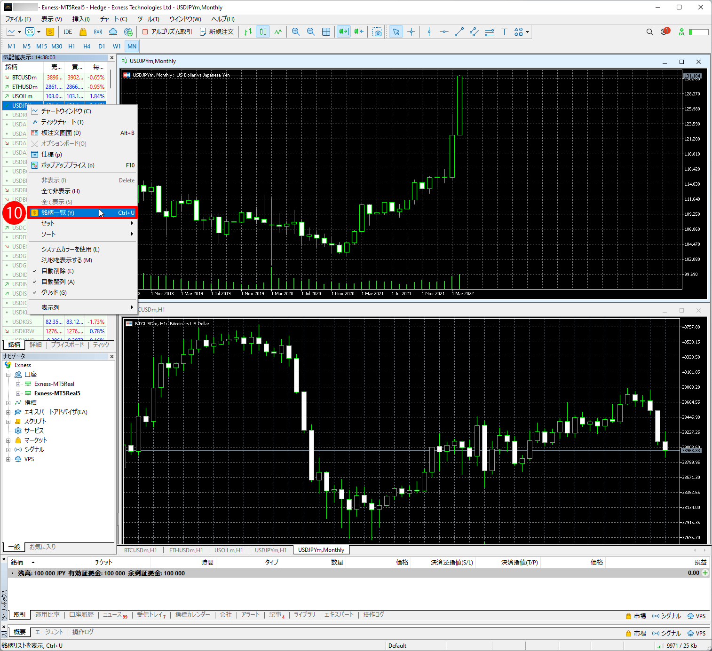Click the level progress bar in toolbar
Viewport: 712px width, 651px height.
pyautogui.click(x=699, y=32)
